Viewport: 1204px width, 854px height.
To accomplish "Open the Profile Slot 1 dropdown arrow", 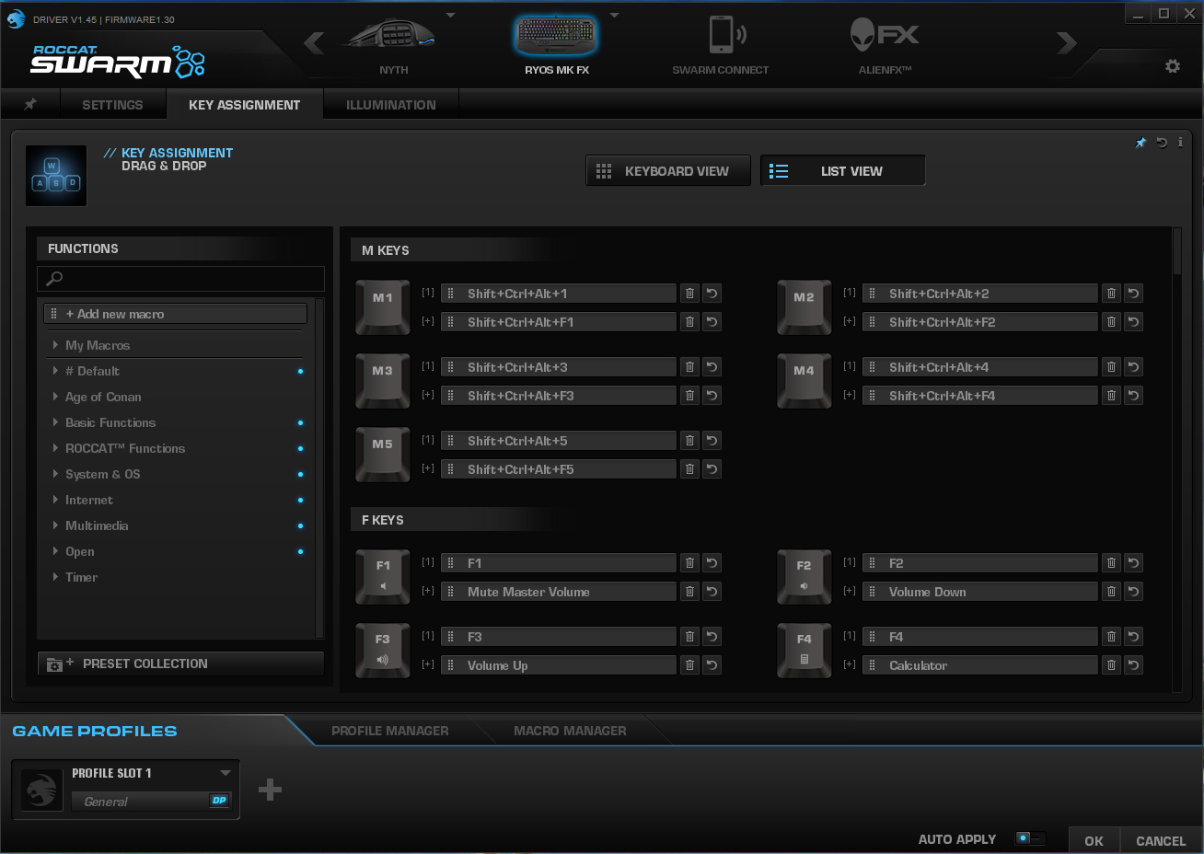I will 226,773.
